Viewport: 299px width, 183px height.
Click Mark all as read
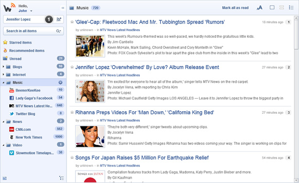pyautogui.click(x=235, y=8)
